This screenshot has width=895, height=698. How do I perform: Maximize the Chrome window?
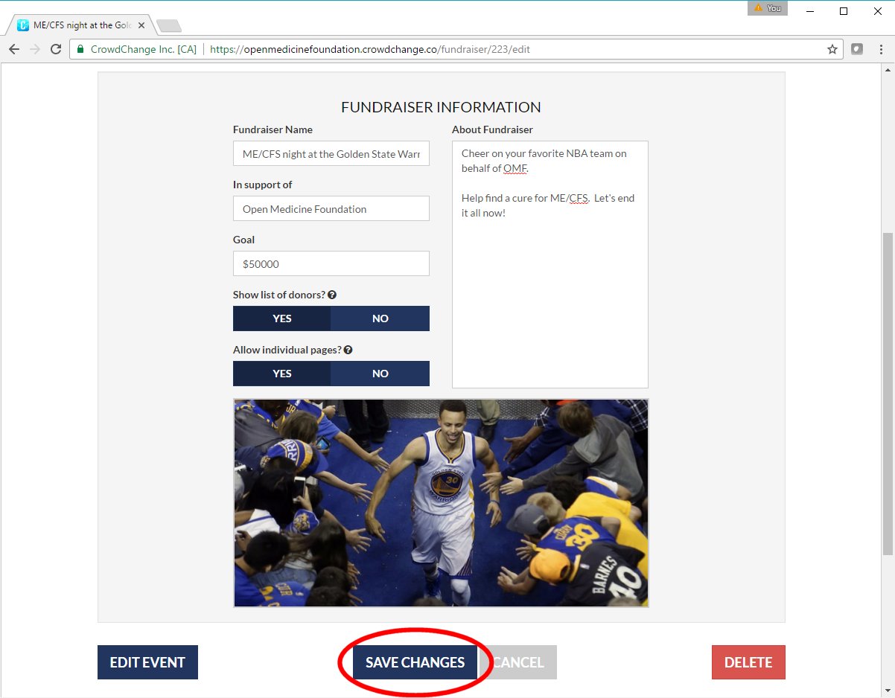click(x=844, y=10)
